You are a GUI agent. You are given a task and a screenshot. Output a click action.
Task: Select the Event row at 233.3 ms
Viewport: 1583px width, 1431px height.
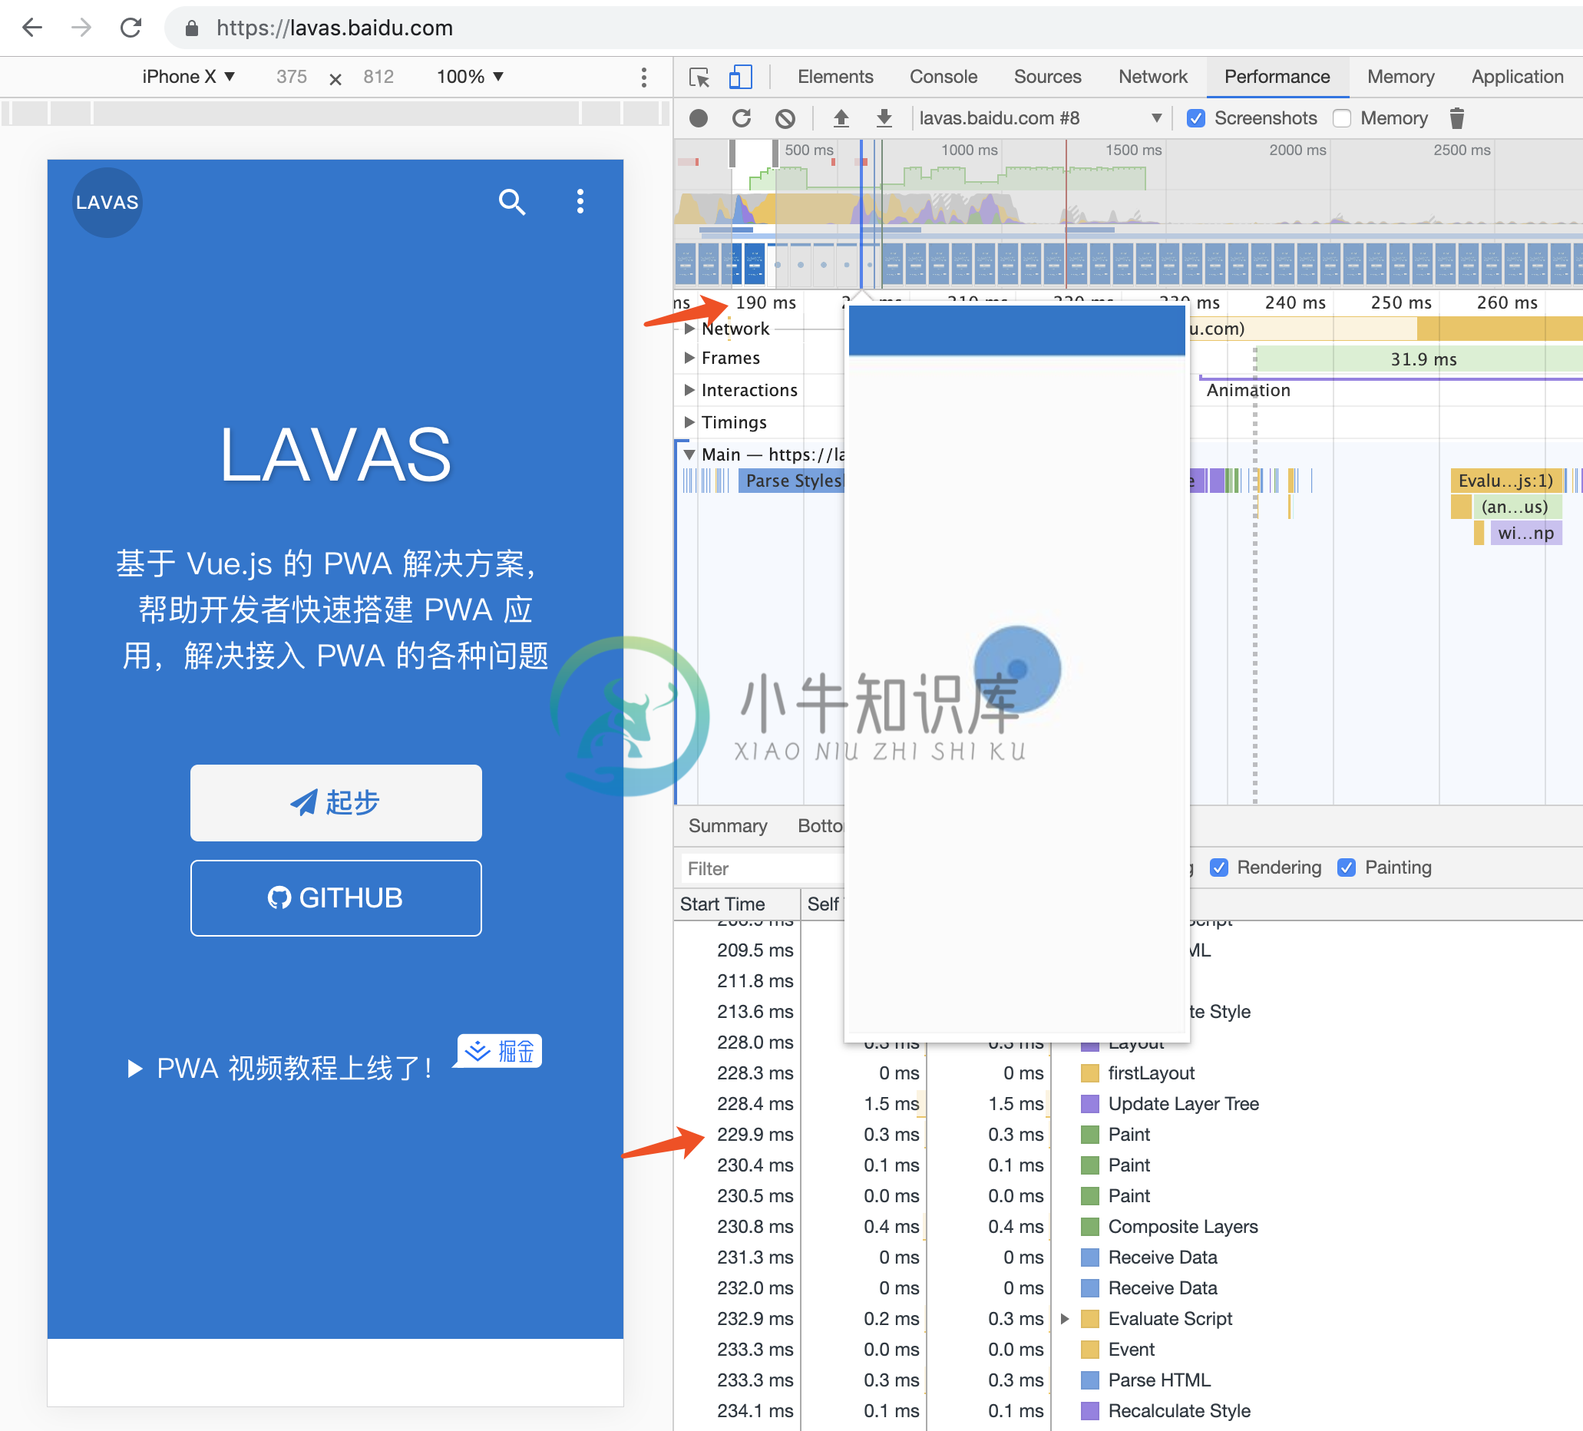click(x=1128, y=1350)
